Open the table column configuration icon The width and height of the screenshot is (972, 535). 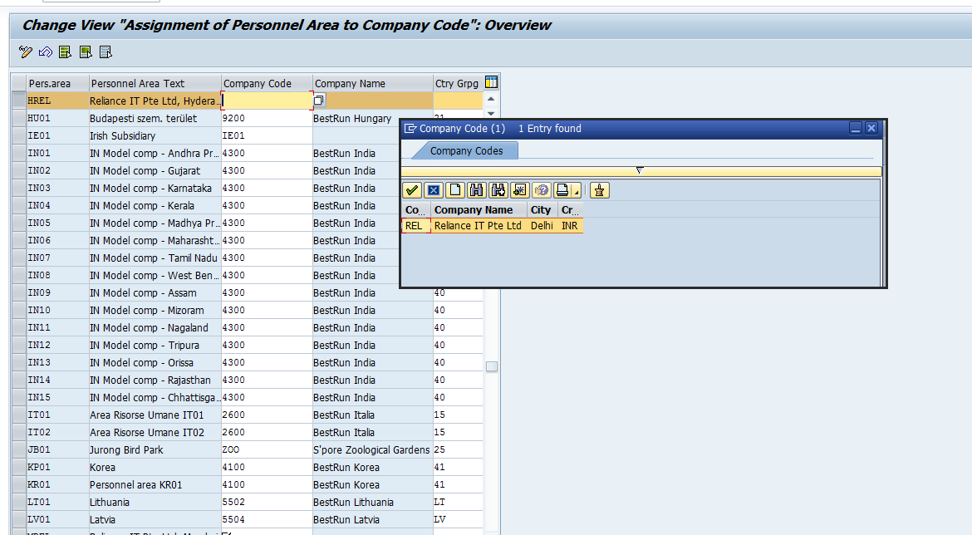(491, 81)
